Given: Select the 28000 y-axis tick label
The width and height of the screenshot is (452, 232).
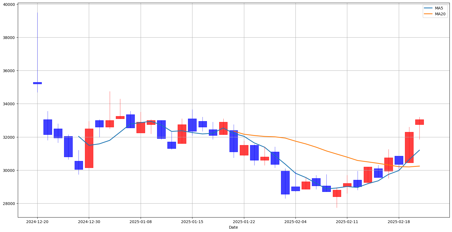Looking at the screenshot, I should point(9,204).
